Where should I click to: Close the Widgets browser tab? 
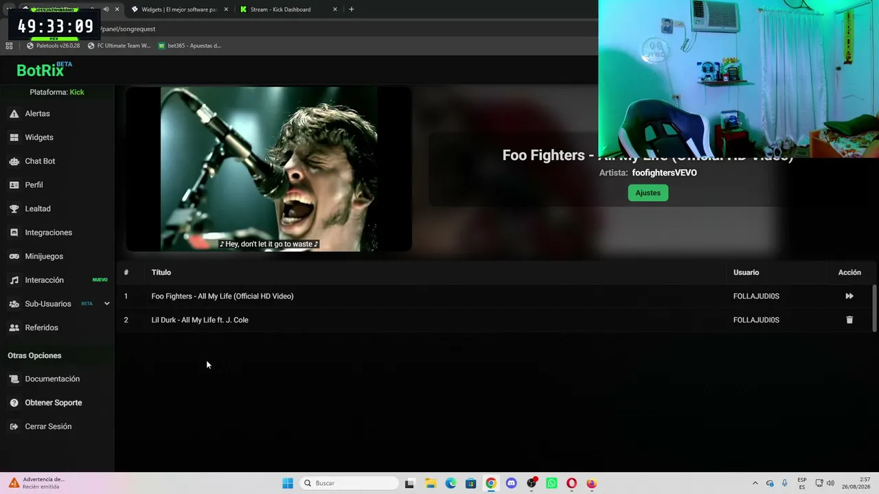pos(227,10)
